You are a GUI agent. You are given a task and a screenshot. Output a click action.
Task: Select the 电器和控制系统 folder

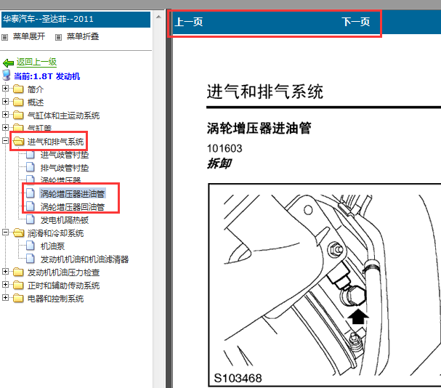[55, 299]
